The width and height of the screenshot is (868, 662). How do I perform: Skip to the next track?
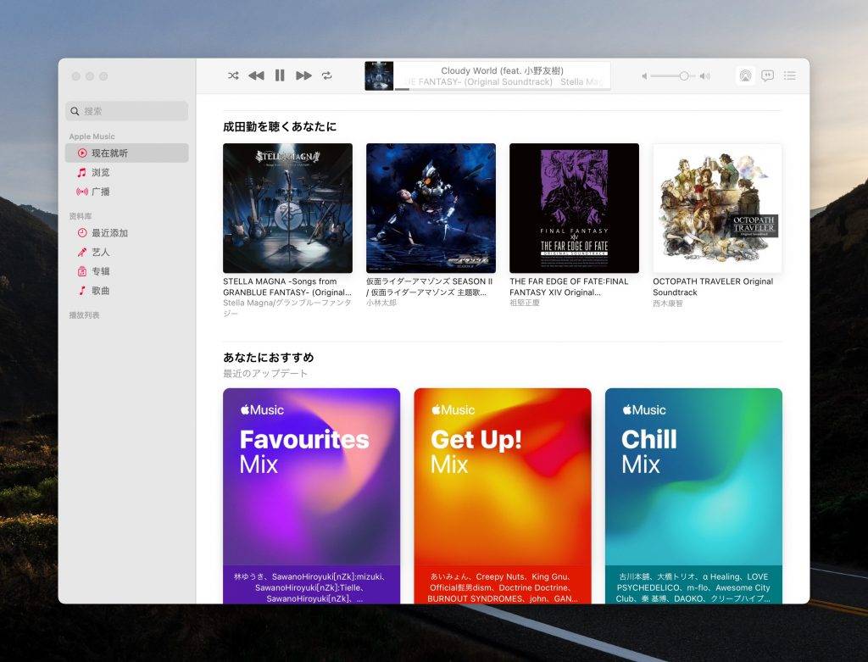click(x=304, y=75)
